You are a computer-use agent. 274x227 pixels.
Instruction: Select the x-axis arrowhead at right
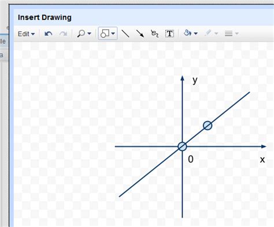point(264,146)
